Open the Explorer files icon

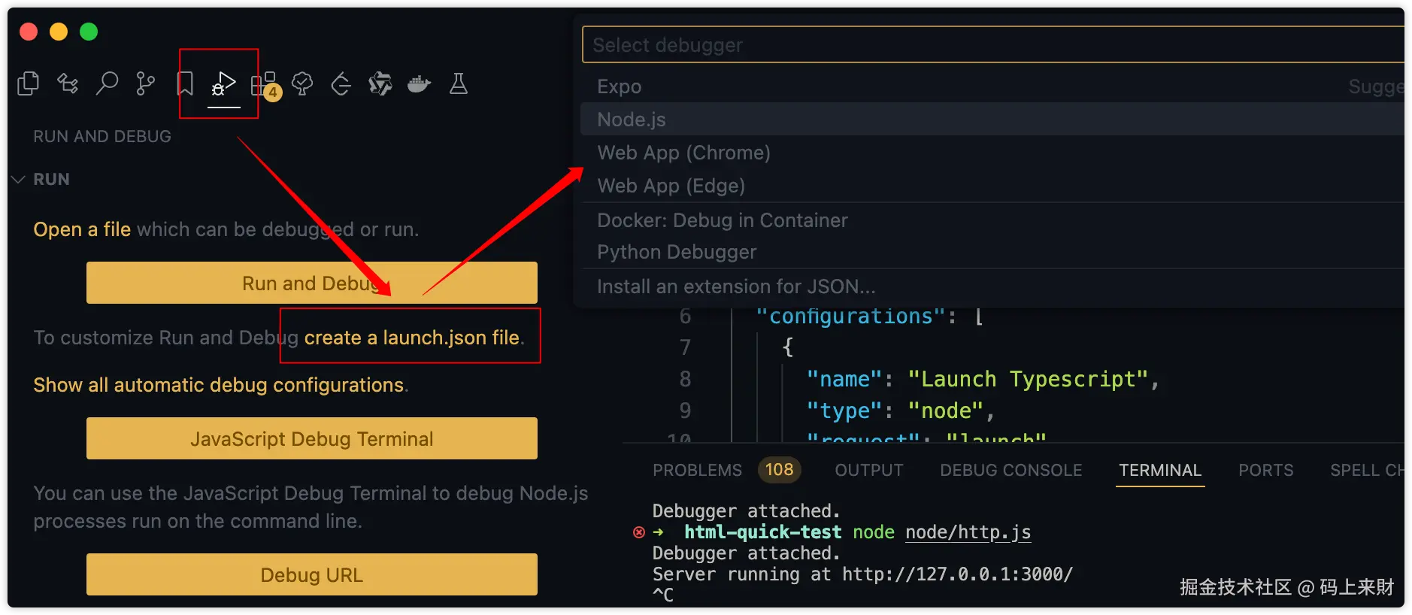click(29, 83)
